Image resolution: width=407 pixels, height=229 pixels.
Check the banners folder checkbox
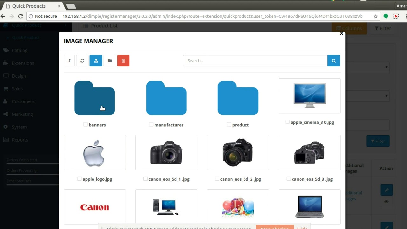click(85, 125)
